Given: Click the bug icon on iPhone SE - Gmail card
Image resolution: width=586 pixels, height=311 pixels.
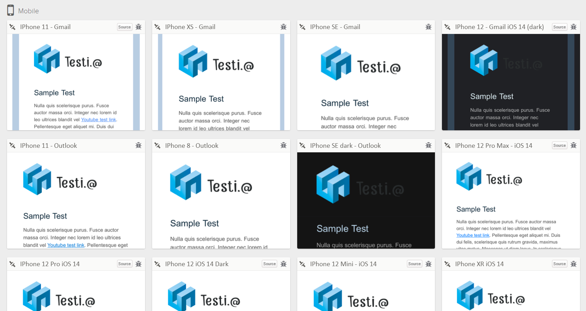Looking at the screenshot, I should (x=429, y=27).
